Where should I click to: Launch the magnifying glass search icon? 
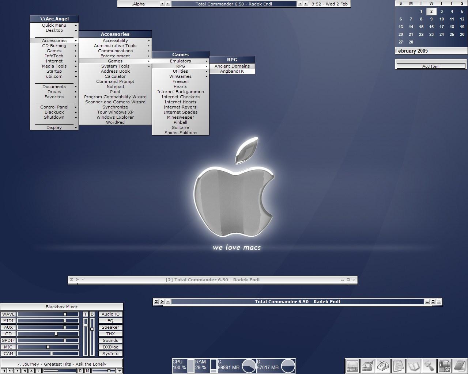pos(429,366)
